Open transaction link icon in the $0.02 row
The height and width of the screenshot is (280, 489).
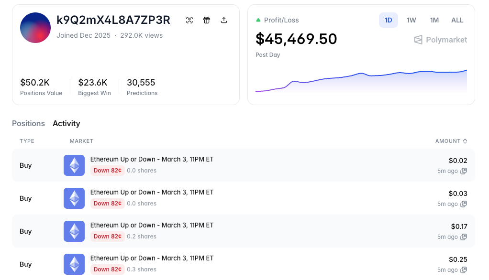464,171
